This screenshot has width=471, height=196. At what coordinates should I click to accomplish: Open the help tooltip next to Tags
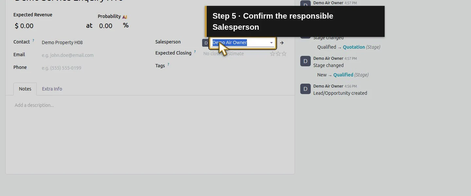168,64
